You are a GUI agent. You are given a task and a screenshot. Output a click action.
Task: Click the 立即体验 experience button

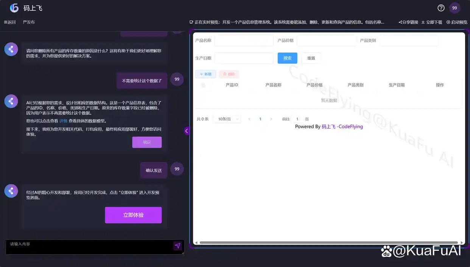(133, 215)
